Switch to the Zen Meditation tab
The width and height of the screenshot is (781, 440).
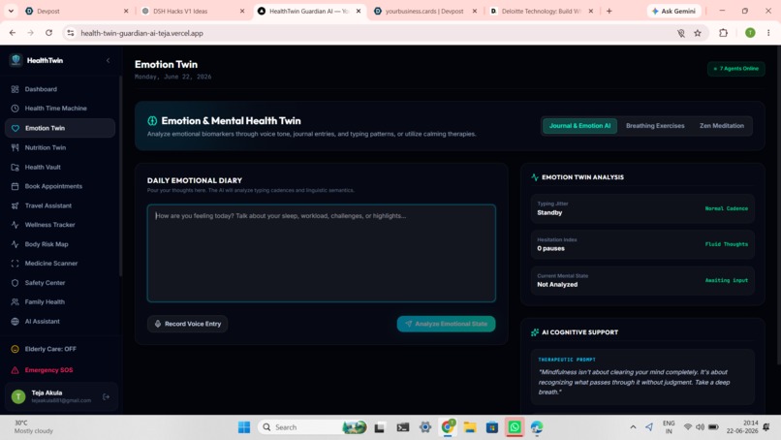(722, 126)
